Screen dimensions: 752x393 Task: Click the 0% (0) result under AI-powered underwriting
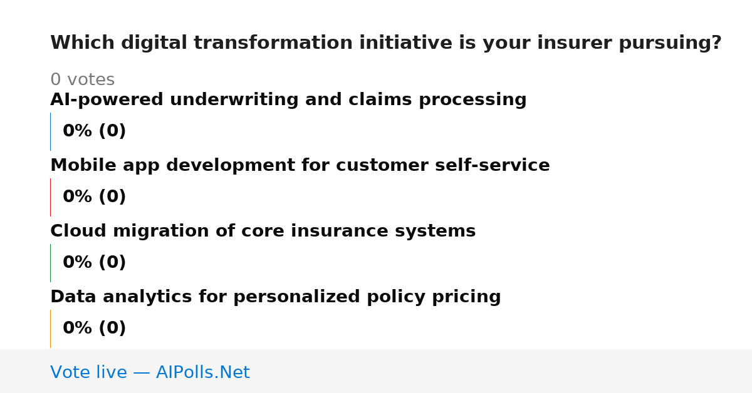click(x=94, y=131)
